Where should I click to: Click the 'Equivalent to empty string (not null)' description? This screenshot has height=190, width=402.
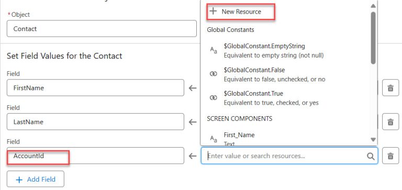(x=274, y=55)
